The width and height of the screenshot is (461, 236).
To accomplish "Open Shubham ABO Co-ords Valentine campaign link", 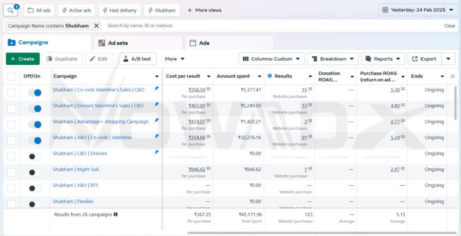I will pyautogui.click(x=92, y=137).
